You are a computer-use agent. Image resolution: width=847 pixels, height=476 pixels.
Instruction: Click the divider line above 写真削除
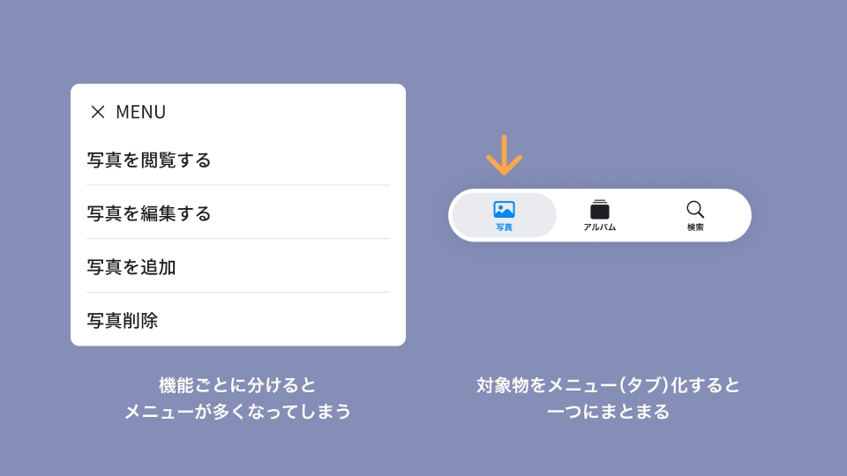[238, 292]
